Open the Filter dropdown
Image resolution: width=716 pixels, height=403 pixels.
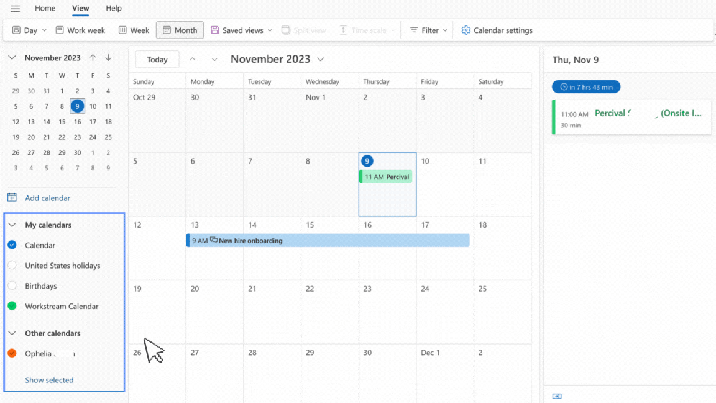pyautogui.click(x=429, y=30)
